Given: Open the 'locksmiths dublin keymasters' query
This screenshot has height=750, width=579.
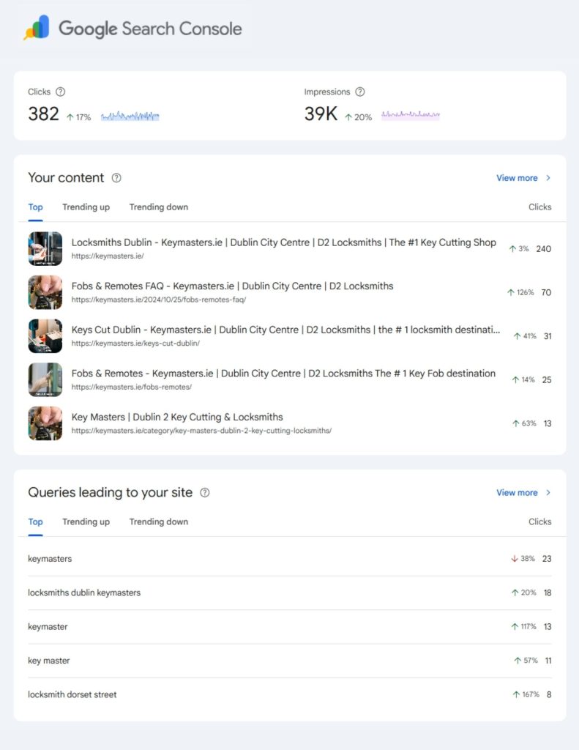Looking at the screenshot, I should click(x=84, y=593).
